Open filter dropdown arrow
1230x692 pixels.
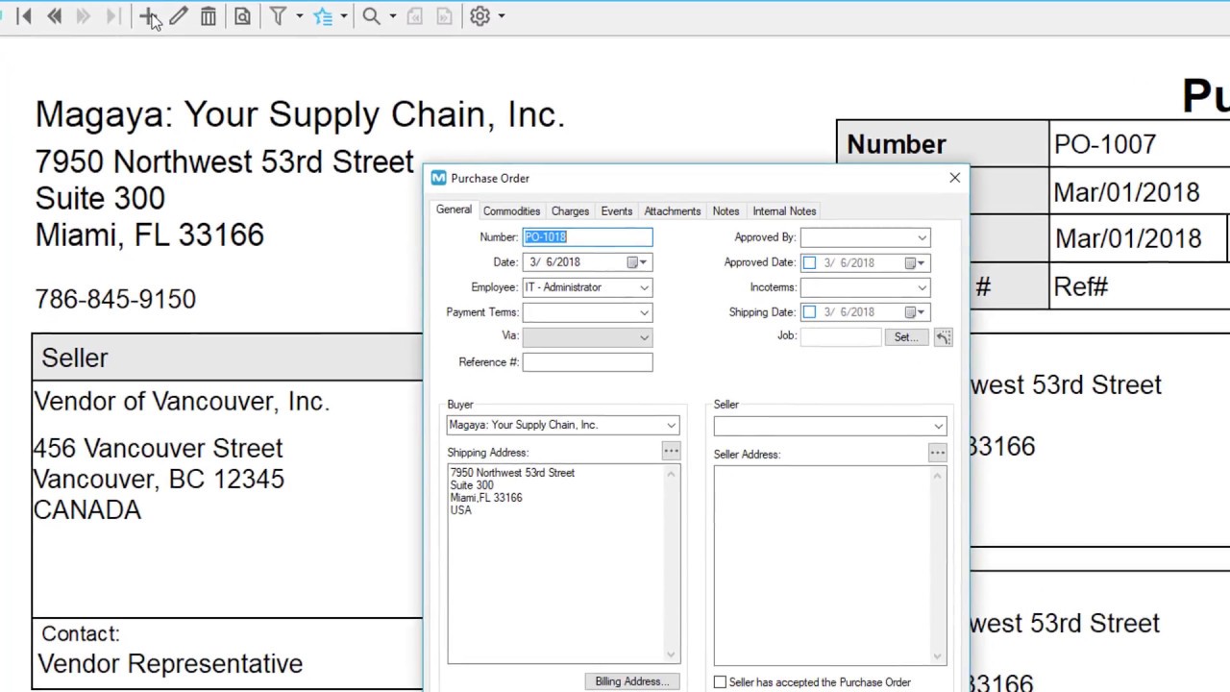pyautogui.click(x=299, y=16)
